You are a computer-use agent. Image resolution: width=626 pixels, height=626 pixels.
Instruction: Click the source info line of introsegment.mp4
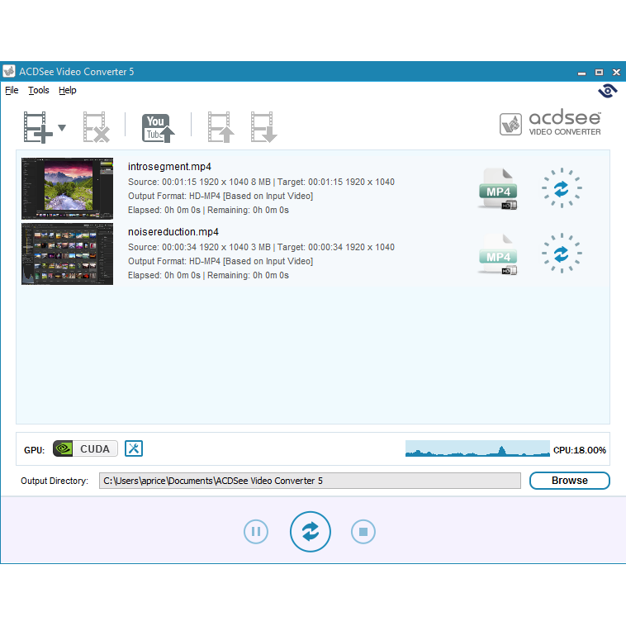(x=261, y=182)
